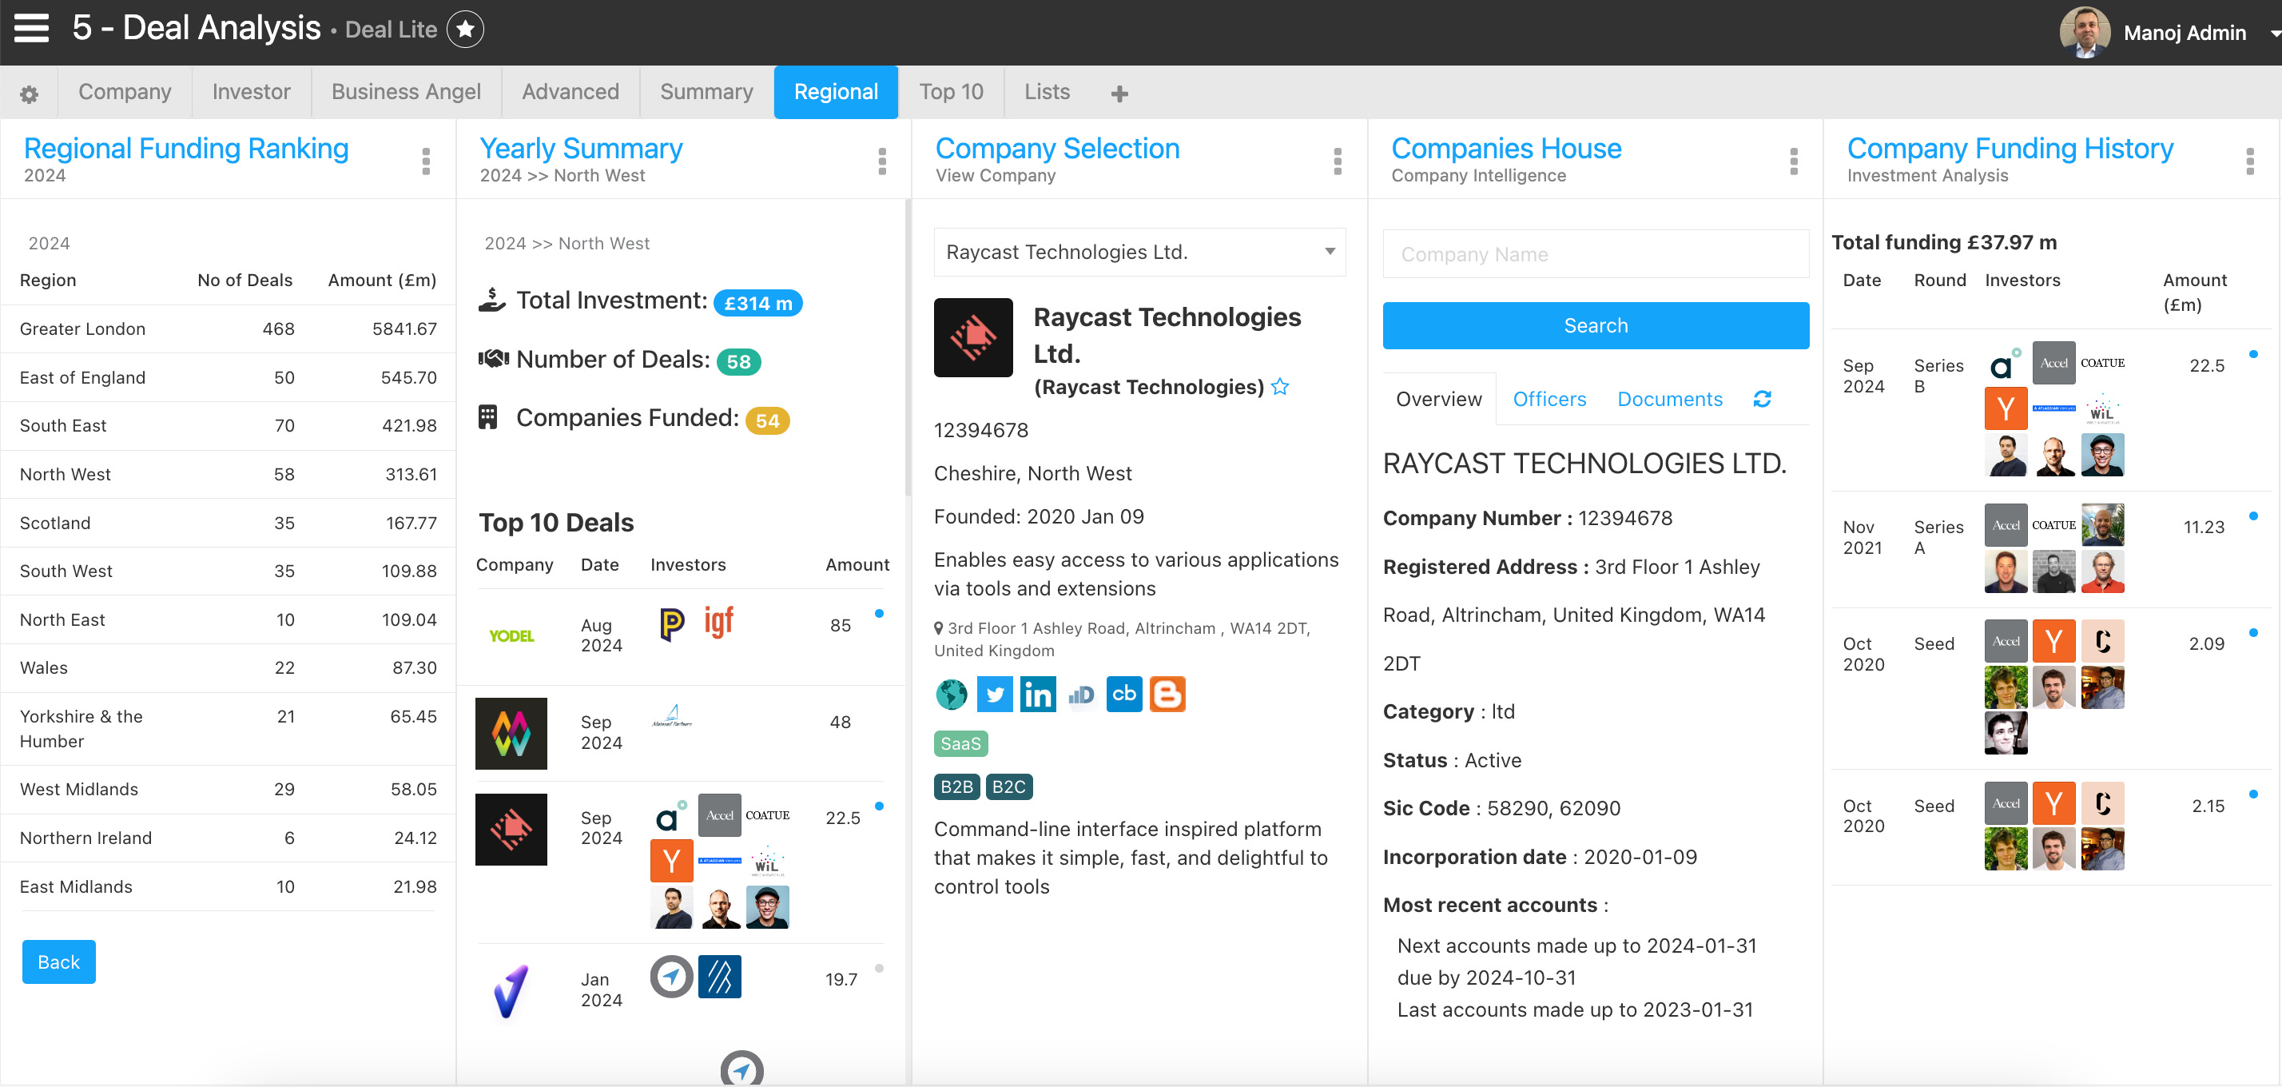
Task: Click the Back button
Action: click(x=58, y=962)
